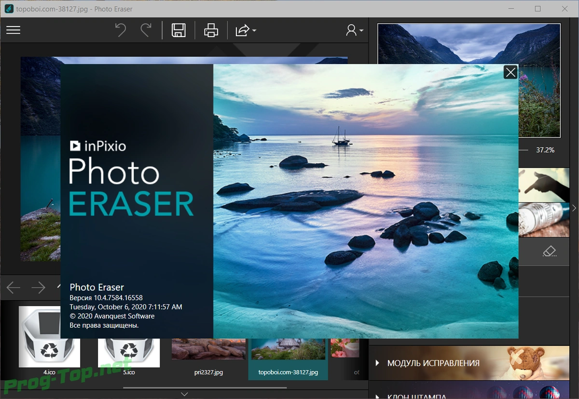Save the image with floppy disk icon

(x=179, y=30)
